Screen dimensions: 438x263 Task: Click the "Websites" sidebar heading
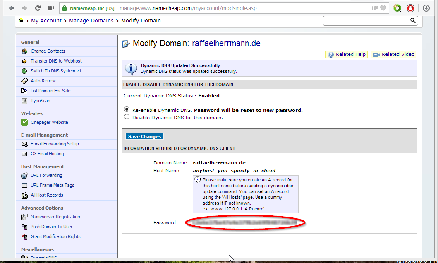[x=32, y=113]
